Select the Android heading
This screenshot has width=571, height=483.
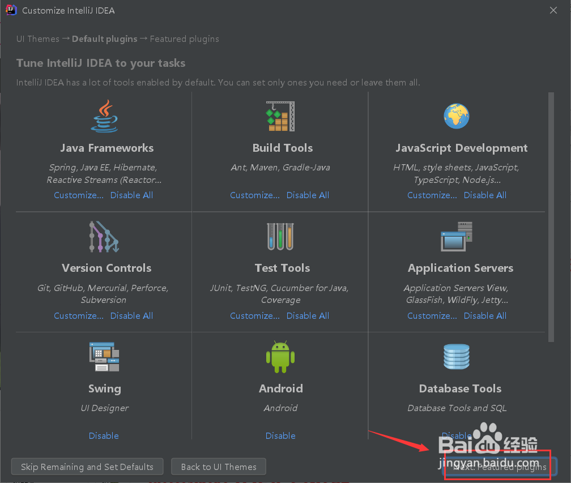(281, 389)
